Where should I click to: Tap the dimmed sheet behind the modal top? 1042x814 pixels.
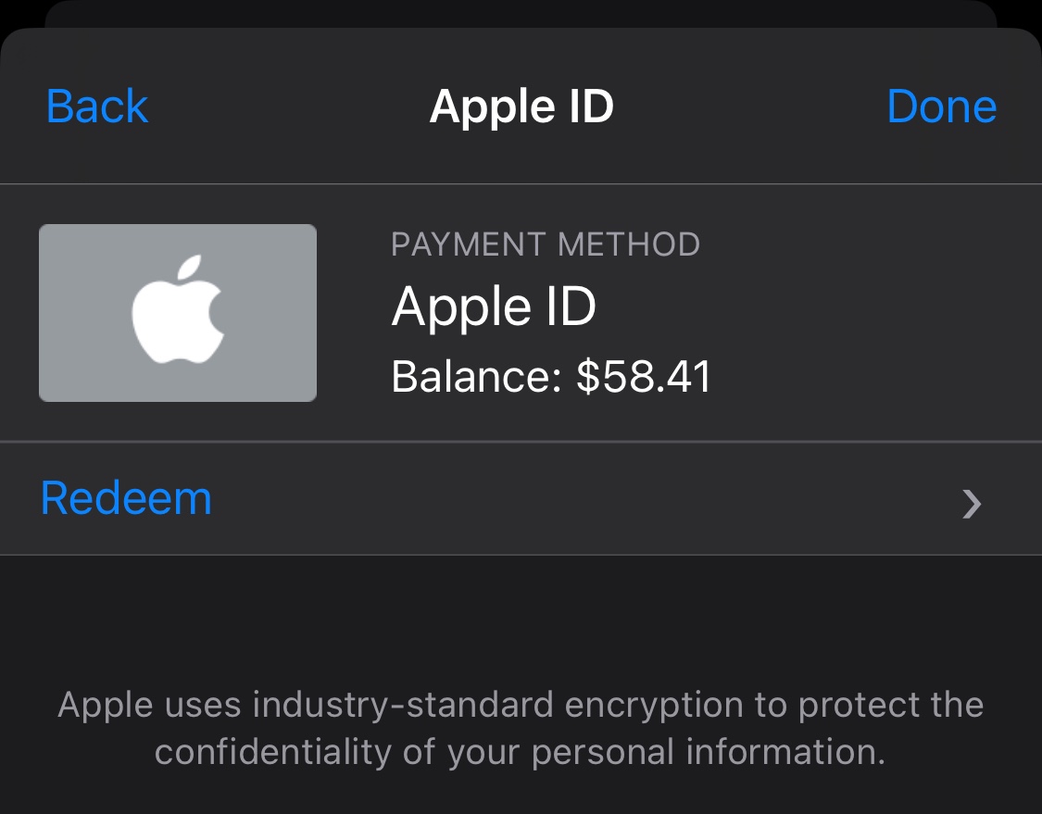pos(521,13)
